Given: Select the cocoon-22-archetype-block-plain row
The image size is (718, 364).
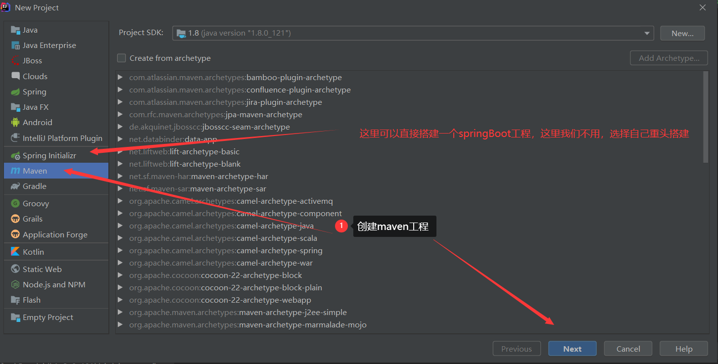Looking at the screenshot, I should click(x=409, y=288).
